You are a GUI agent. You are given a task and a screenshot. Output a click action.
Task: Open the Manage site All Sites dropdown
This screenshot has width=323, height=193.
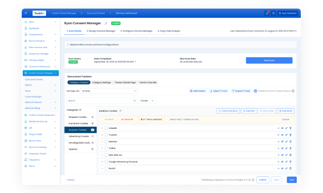pos(109,91)
